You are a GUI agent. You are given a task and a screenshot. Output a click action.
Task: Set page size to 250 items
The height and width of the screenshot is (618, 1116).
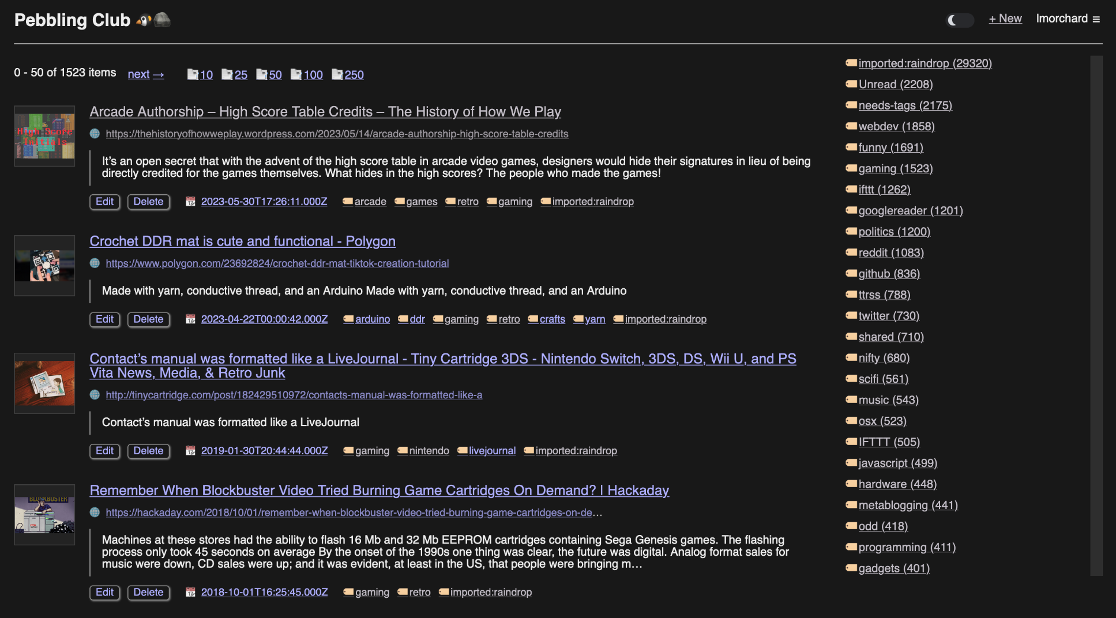point(348,74)
